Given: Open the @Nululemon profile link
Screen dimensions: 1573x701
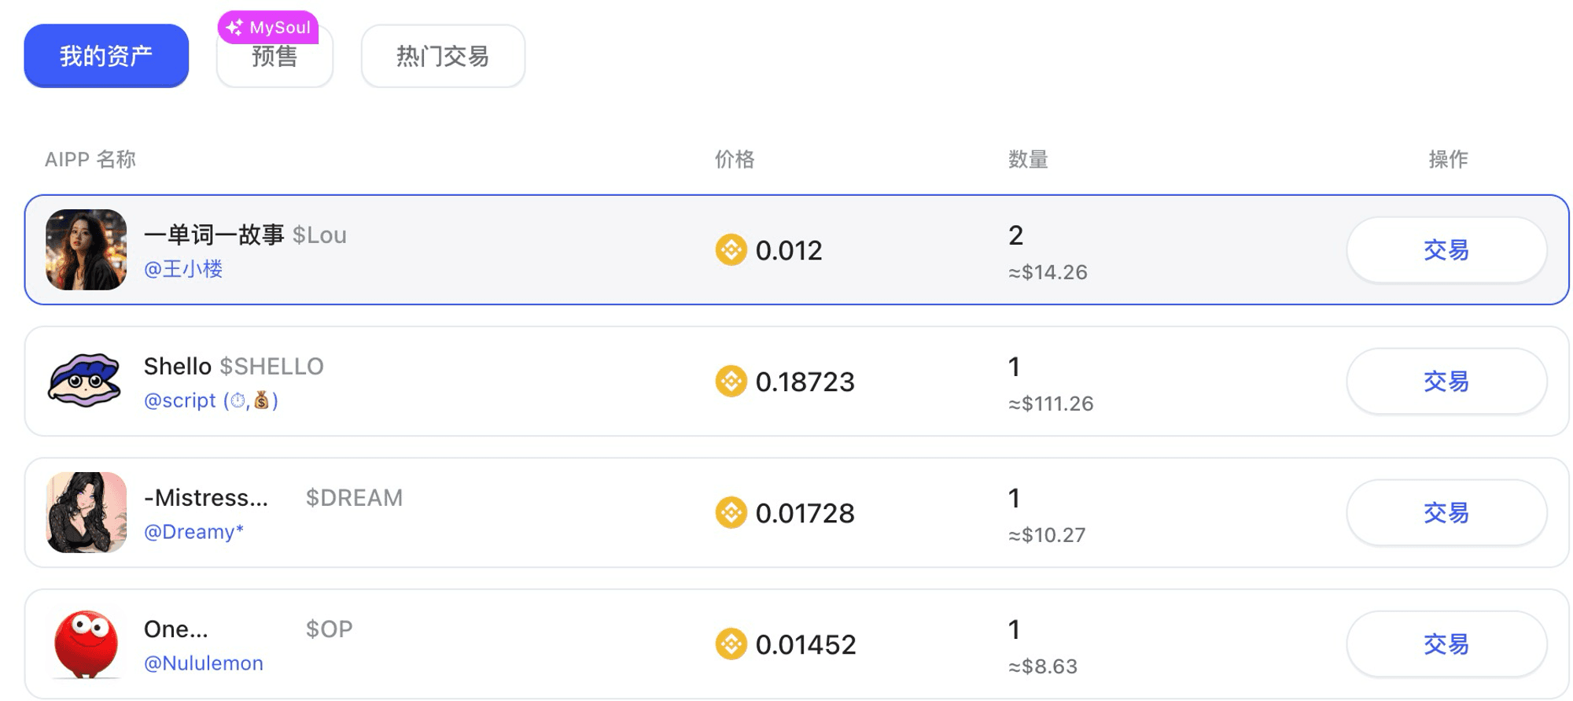Looking at the screenshot, I should tap(204, 663).
